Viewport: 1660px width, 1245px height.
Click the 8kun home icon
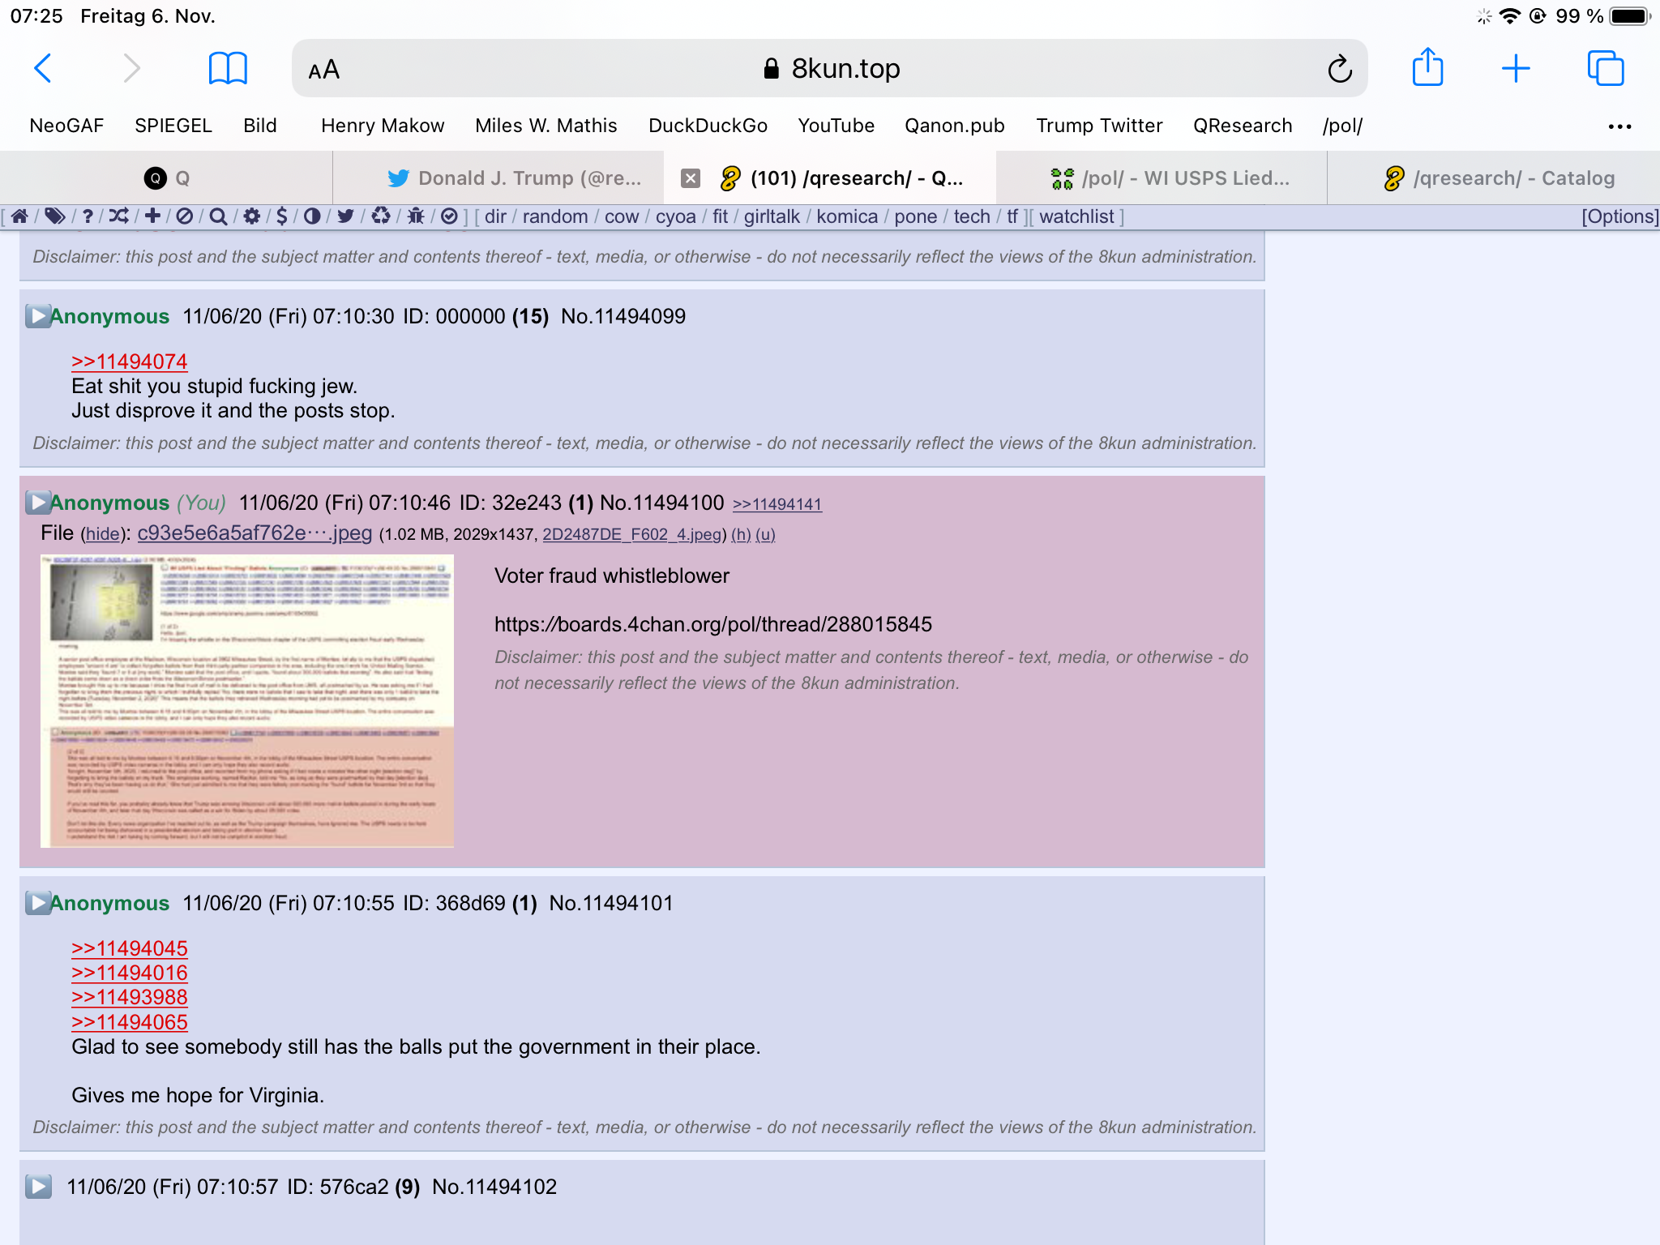click(20, 216)
